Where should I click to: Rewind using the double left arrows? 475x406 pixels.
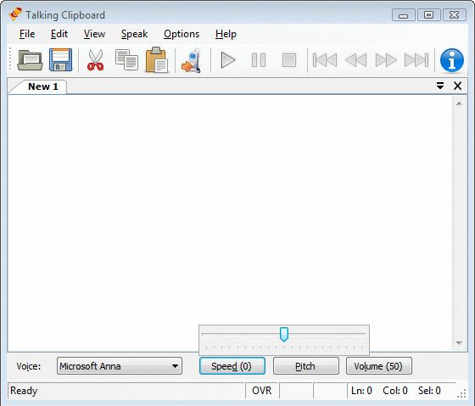pyautogui.click(x=355, y=60)
